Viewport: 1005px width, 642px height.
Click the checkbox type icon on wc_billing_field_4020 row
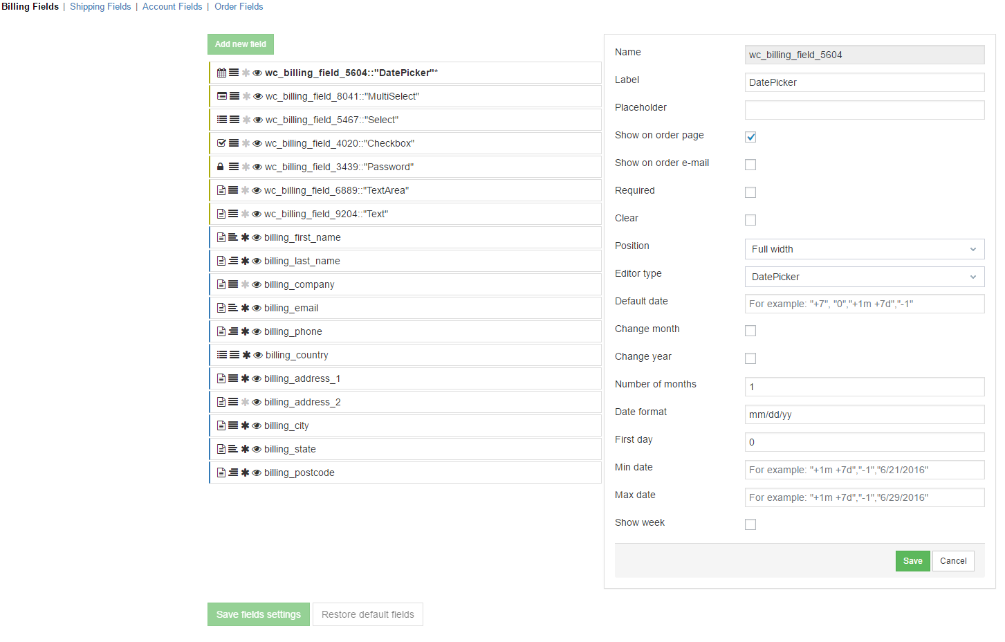point(221,143)
